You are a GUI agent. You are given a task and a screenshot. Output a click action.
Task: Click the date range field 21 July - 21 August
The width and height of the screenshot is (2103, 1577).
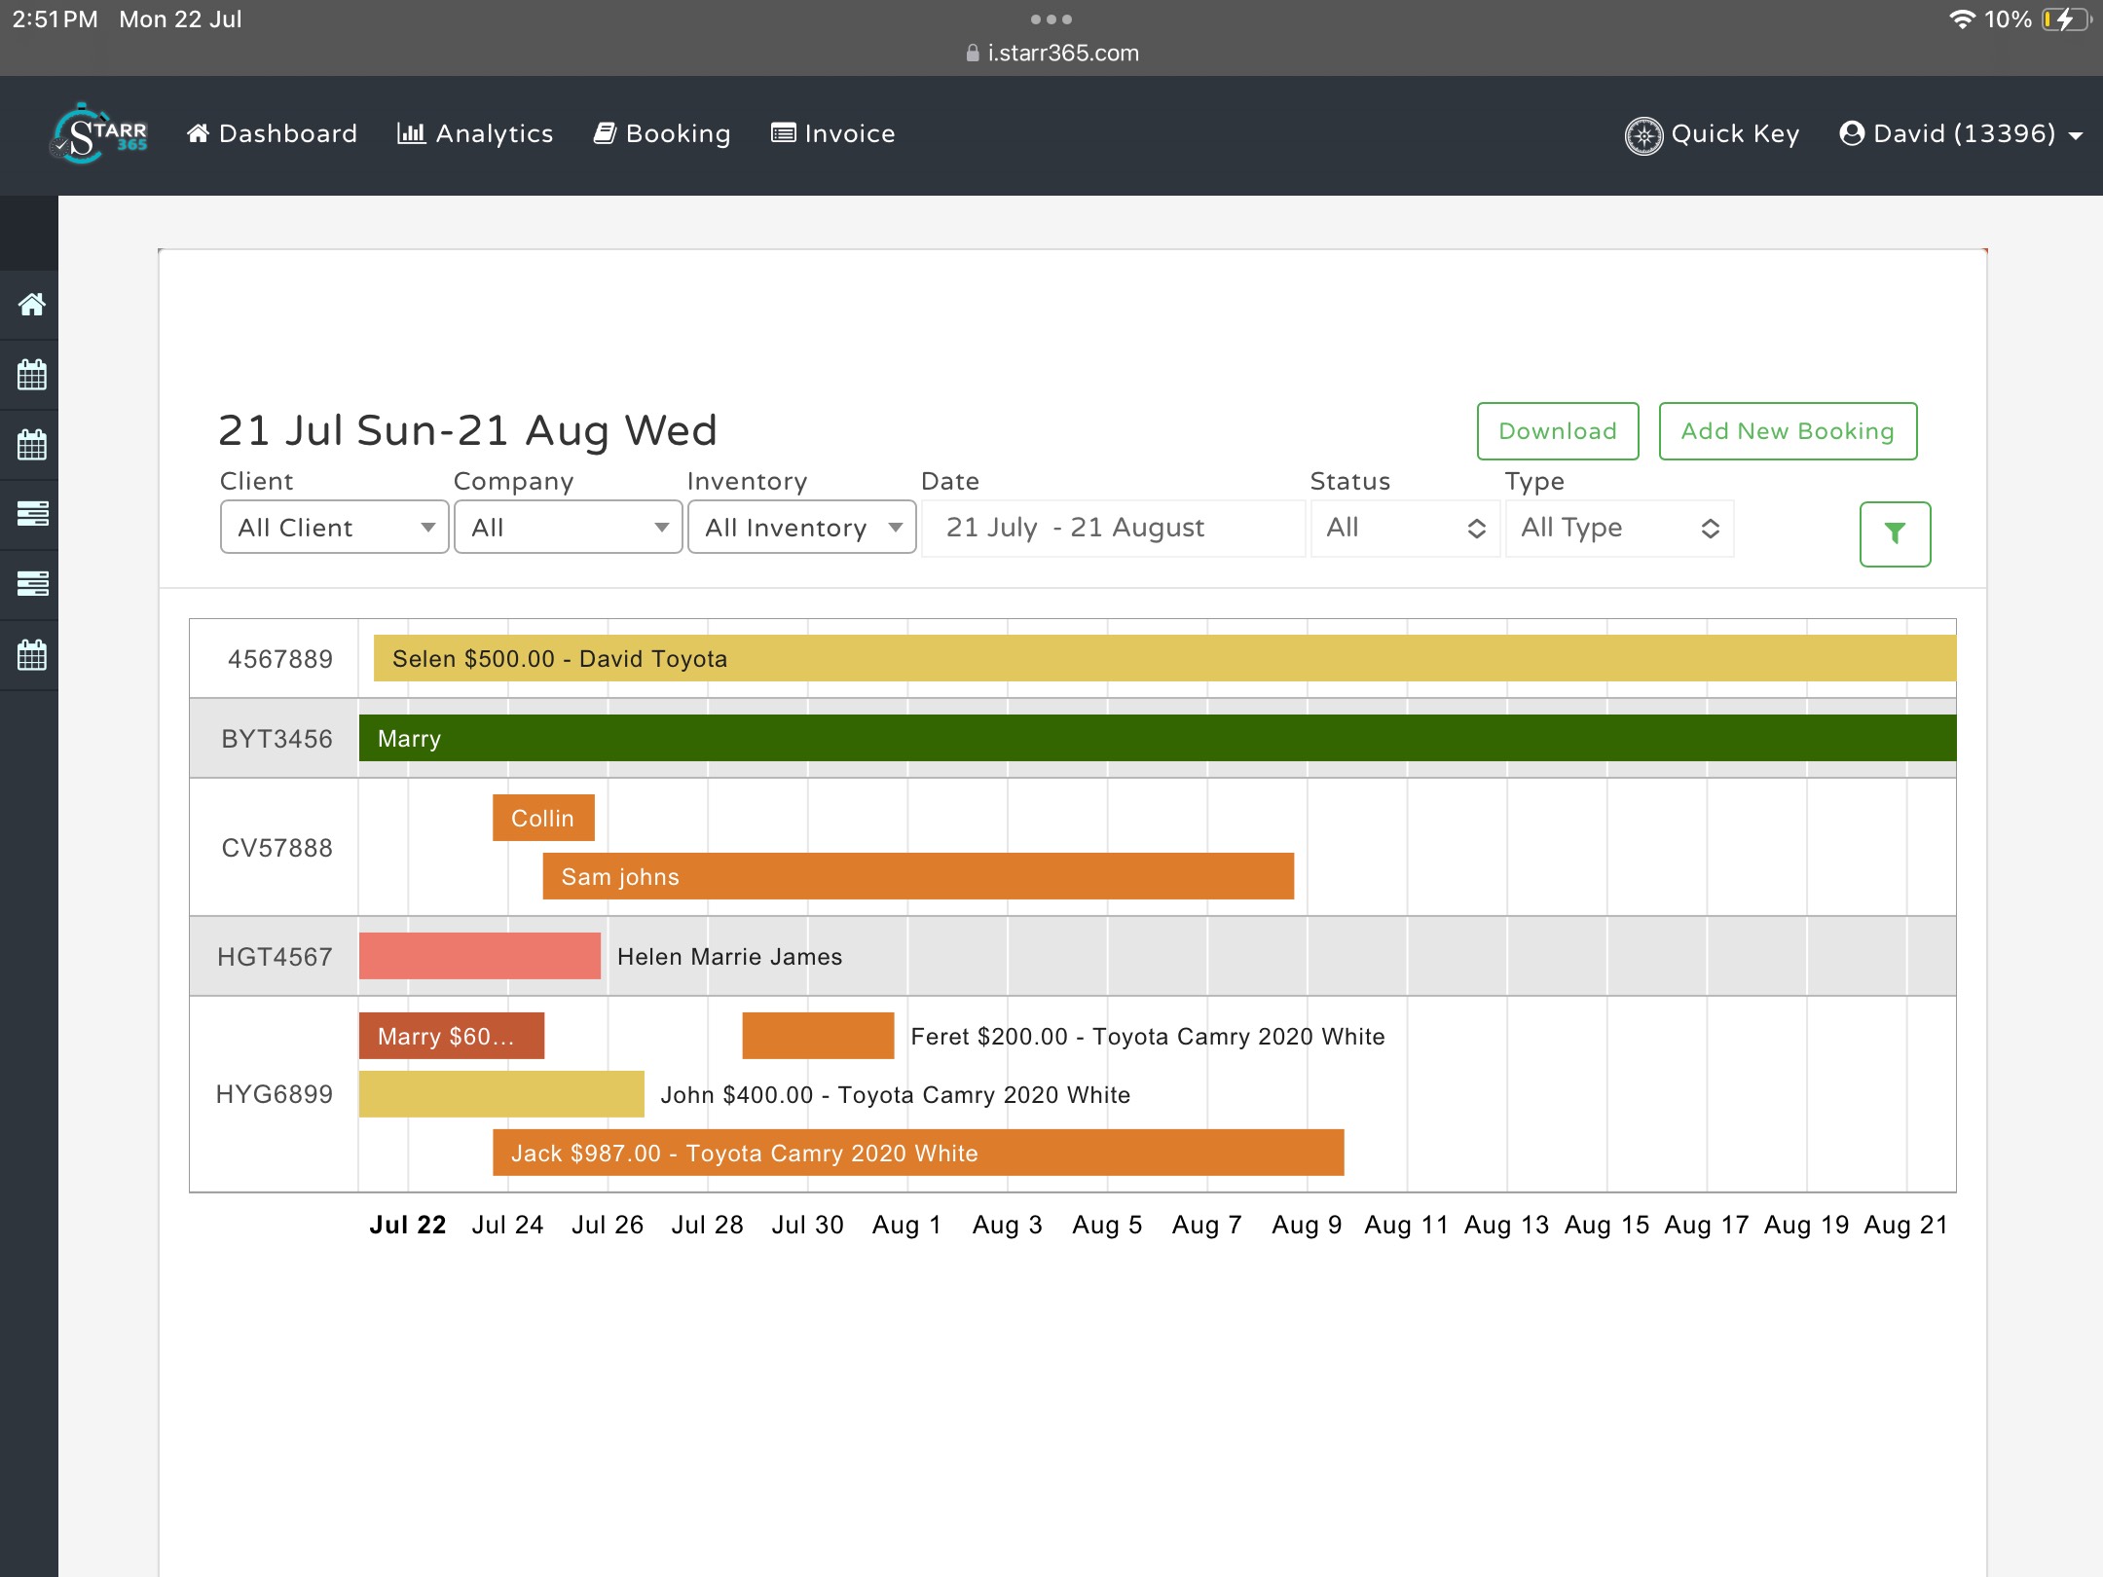click(1113, 528)
